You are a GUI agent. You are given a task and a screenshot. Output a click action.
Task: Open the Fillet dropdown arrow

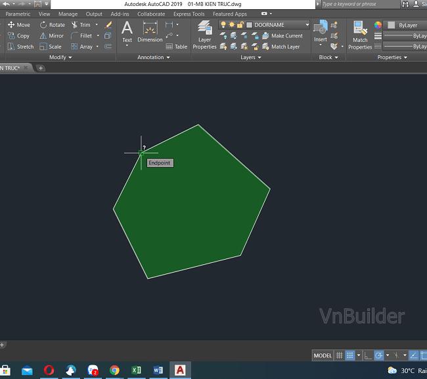[98, 35]
